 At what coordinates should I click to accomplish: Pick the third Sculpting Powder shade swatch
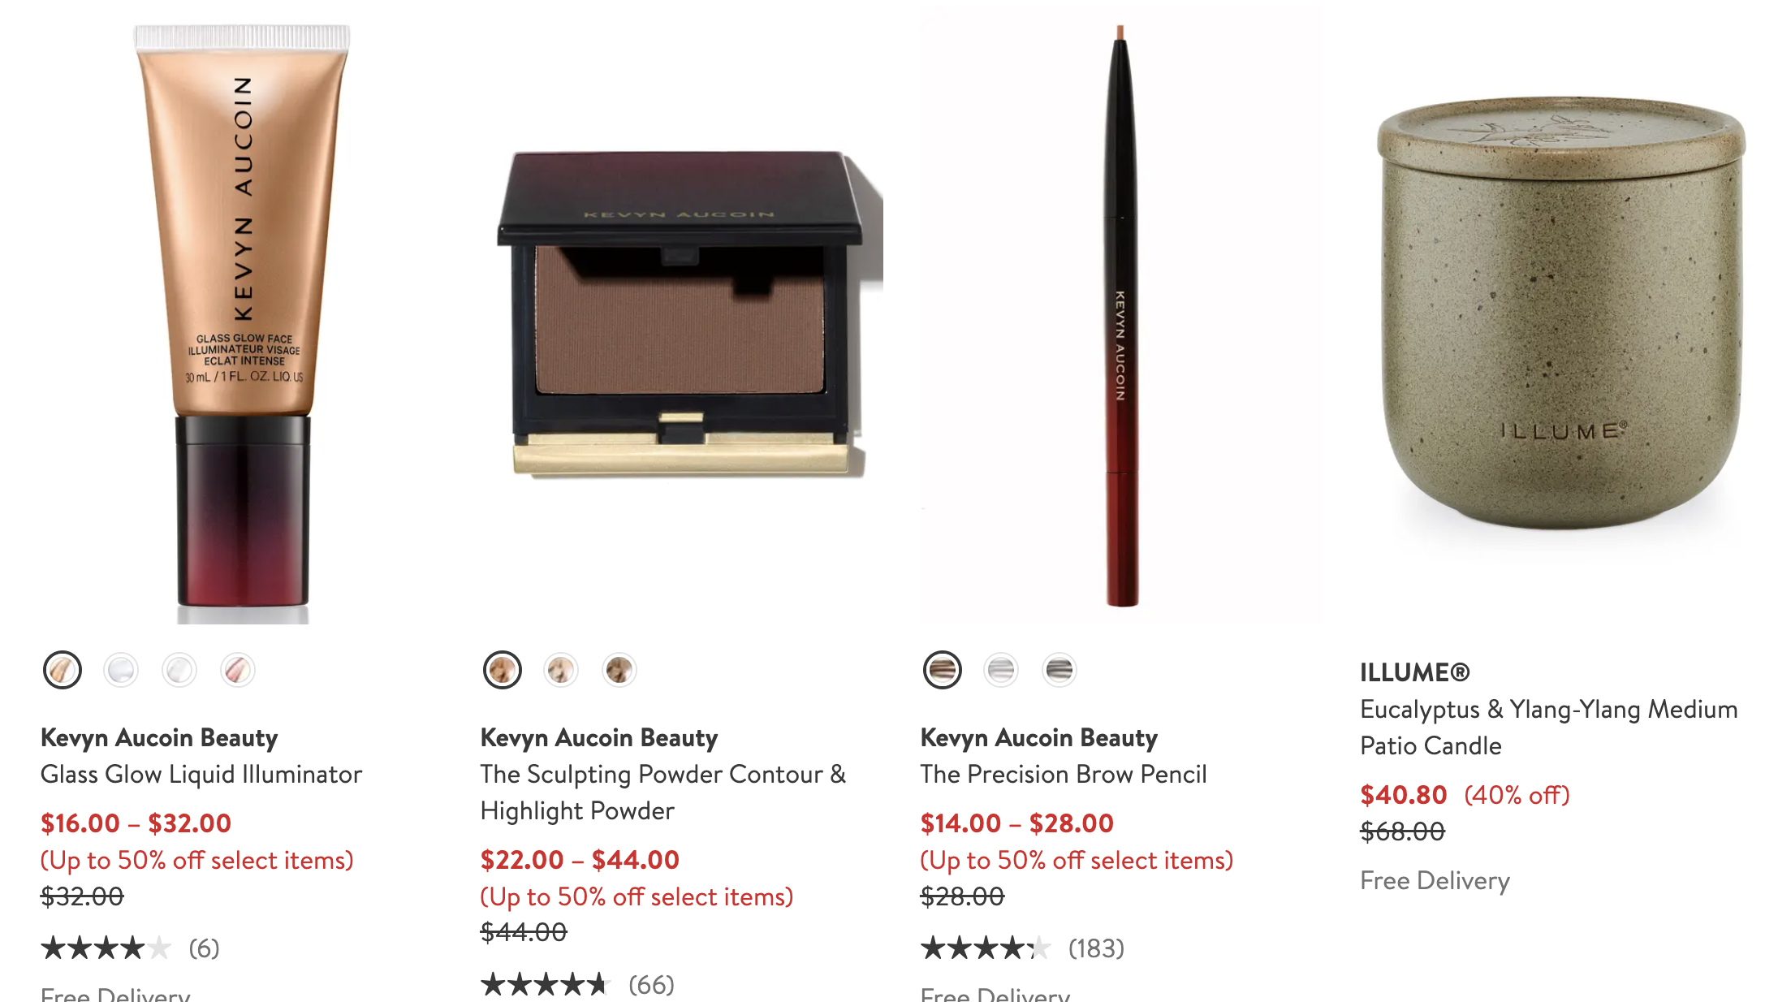[x=619, y=670]
